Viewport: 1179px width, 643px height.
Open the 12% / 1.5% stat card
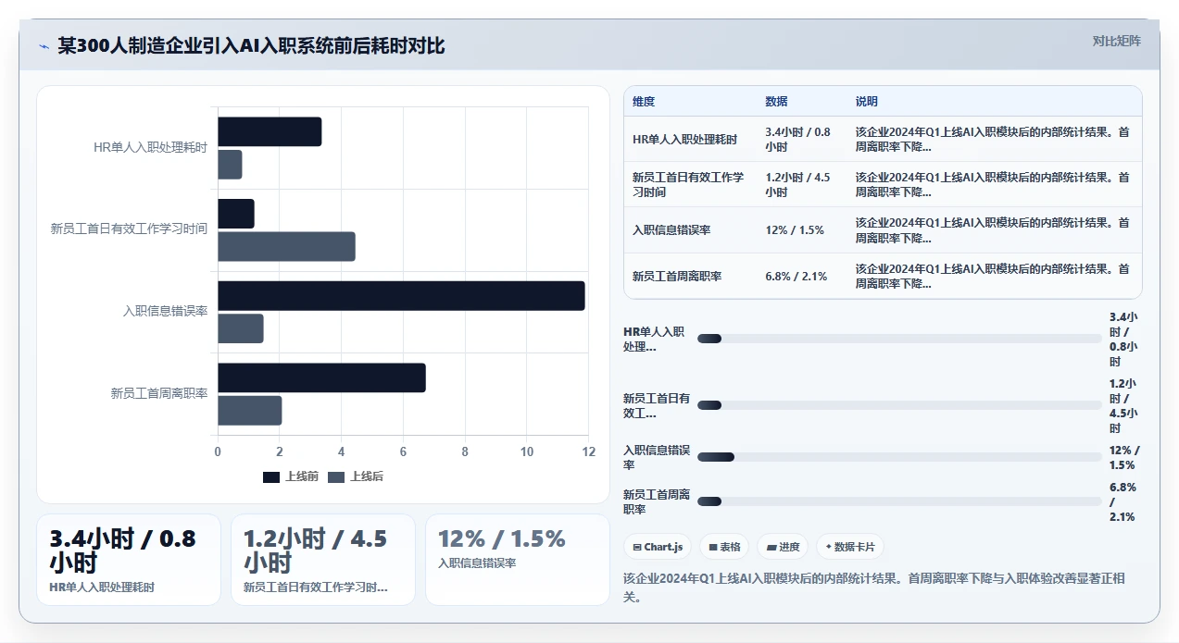tap(518, 560)
